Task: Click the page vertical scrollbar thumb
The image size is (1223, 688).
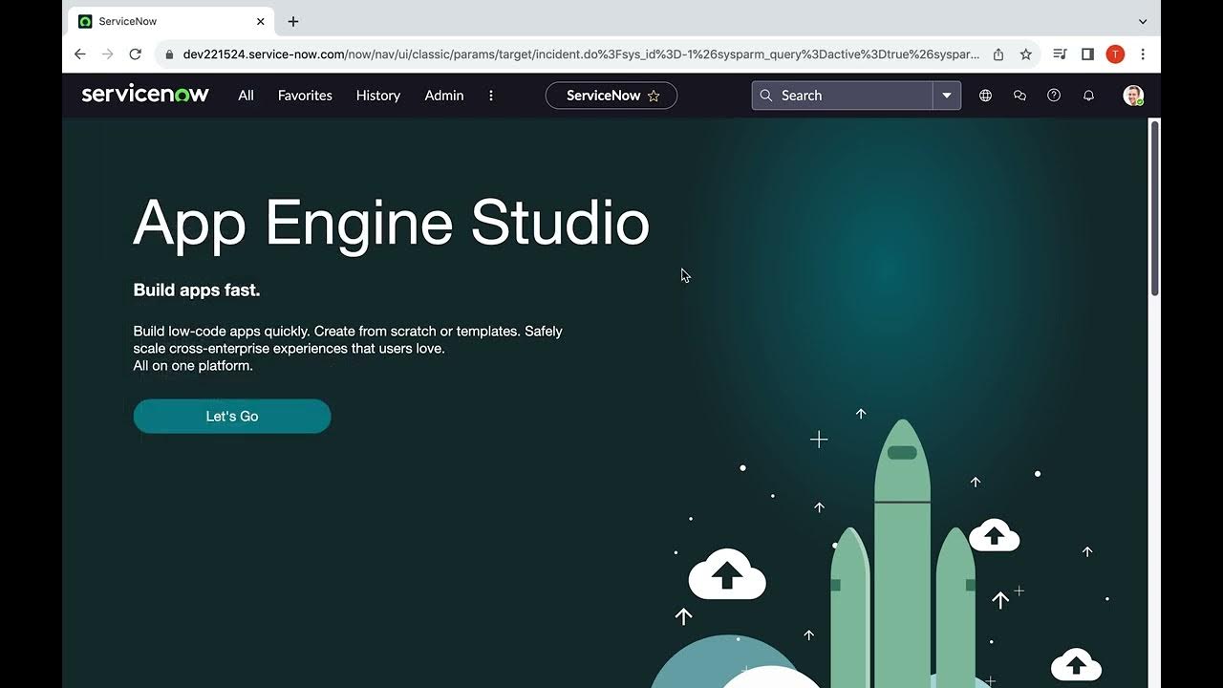Action: (1154, 208)
